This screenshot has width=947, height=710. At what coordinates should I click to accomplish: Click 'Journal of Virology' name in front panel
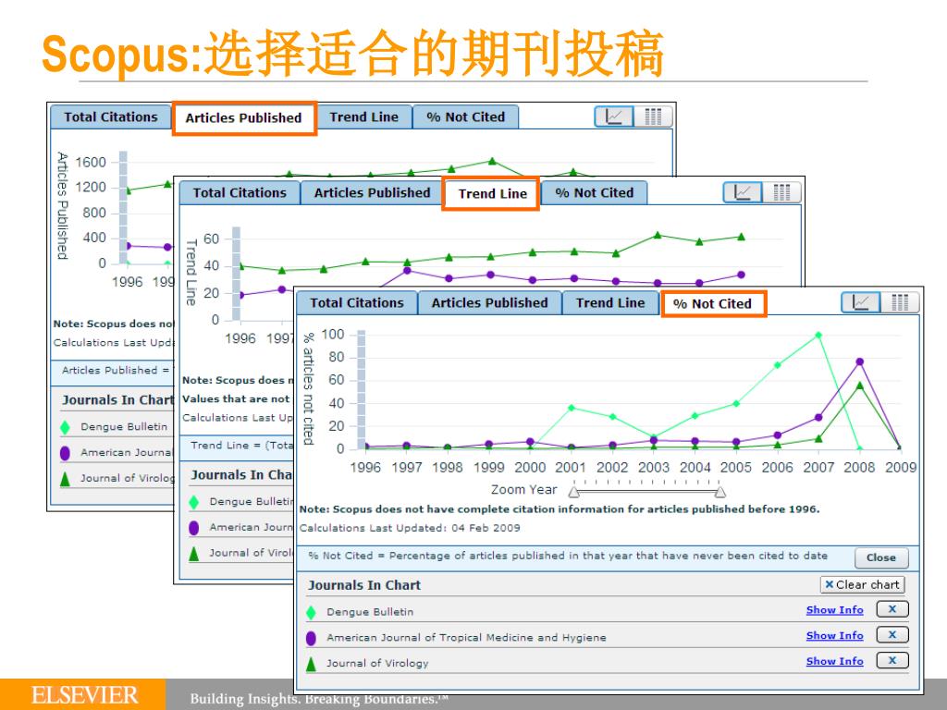coord(377,663)
